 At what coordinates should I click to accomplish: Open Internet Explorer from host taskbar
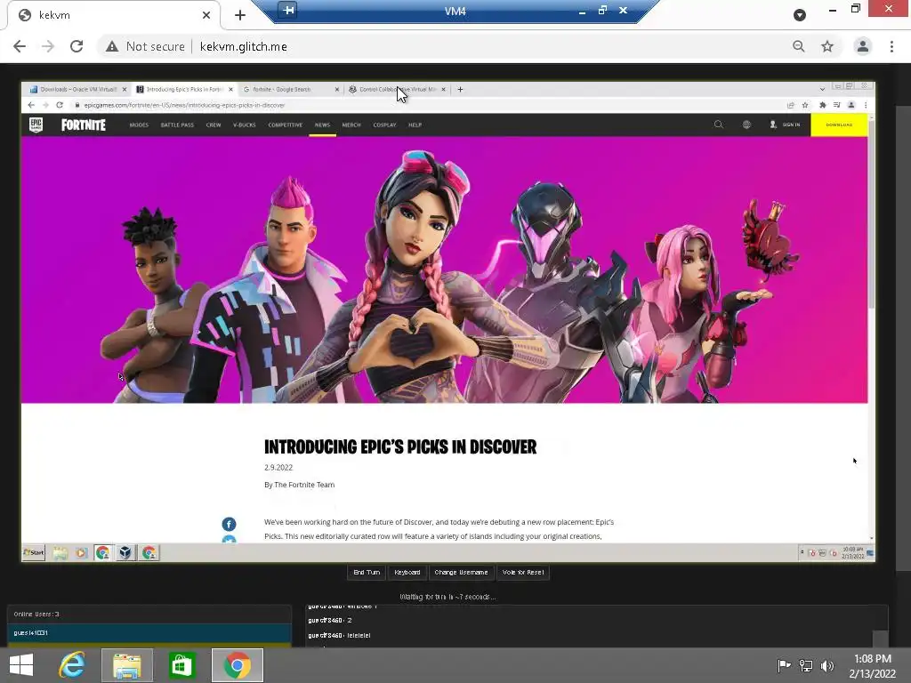[x=72, y=665]
